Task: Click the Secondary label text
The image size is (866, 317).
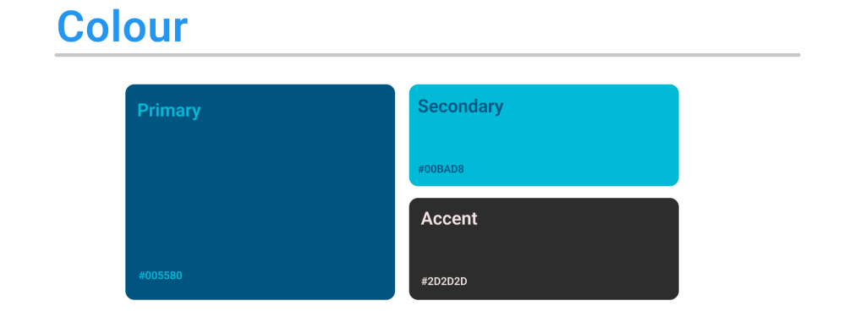Action: click(461, 106)
